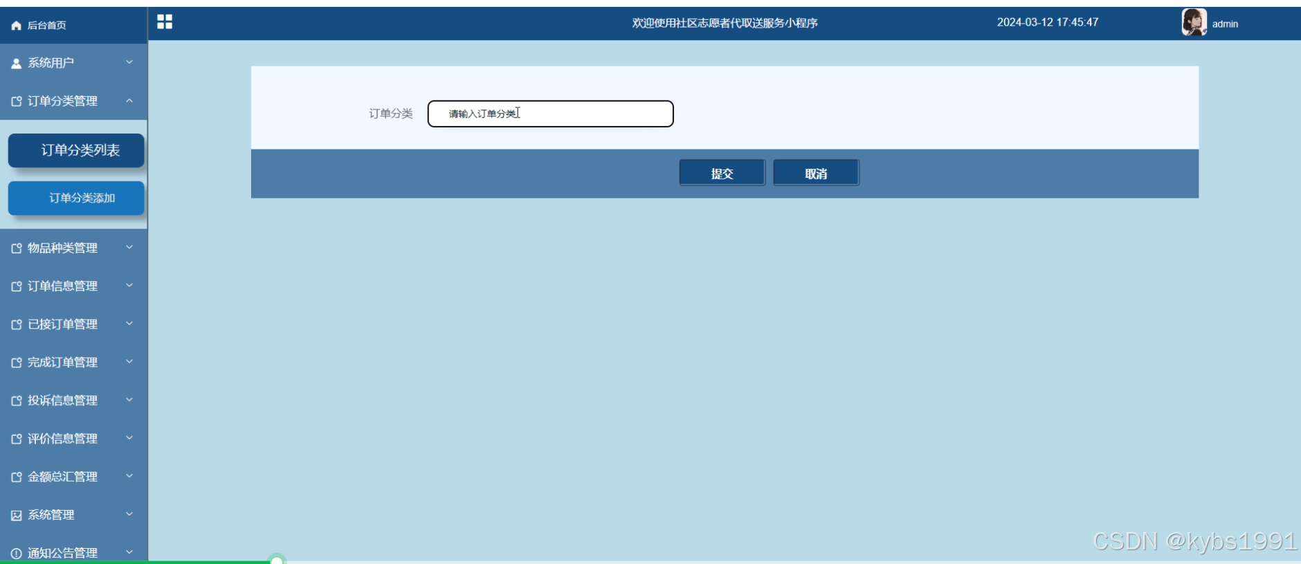Image resolution: width=1301 pixels, height=564 pixels.
Task: Cancel the form with 取消
Action: pos(816,173)
